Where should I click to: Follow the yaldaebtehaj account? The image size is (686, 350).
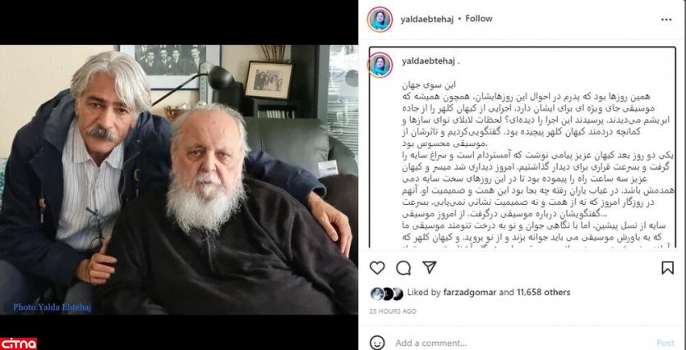click(479, 19)
